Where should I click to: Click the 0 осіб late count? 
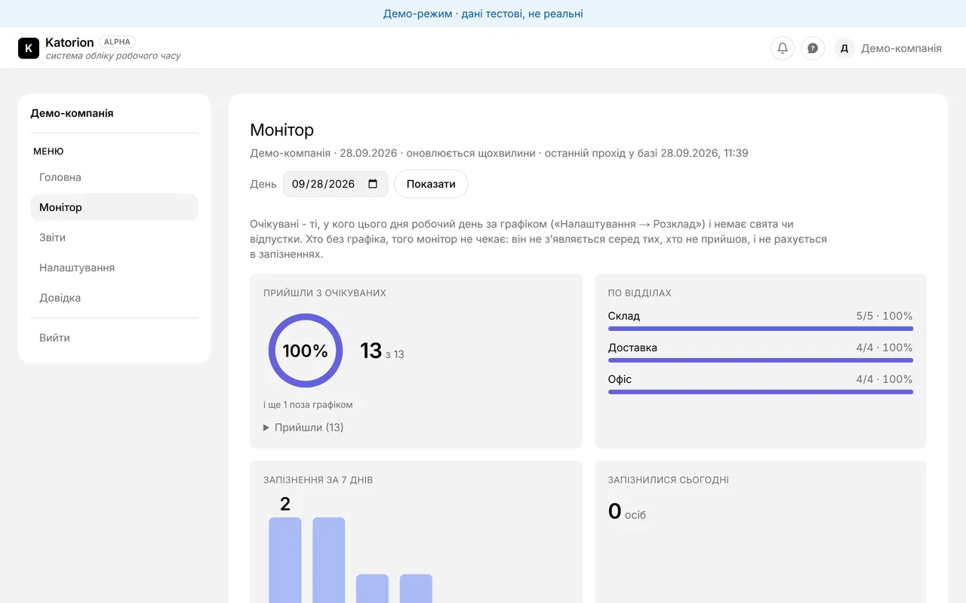pos(627,512)
